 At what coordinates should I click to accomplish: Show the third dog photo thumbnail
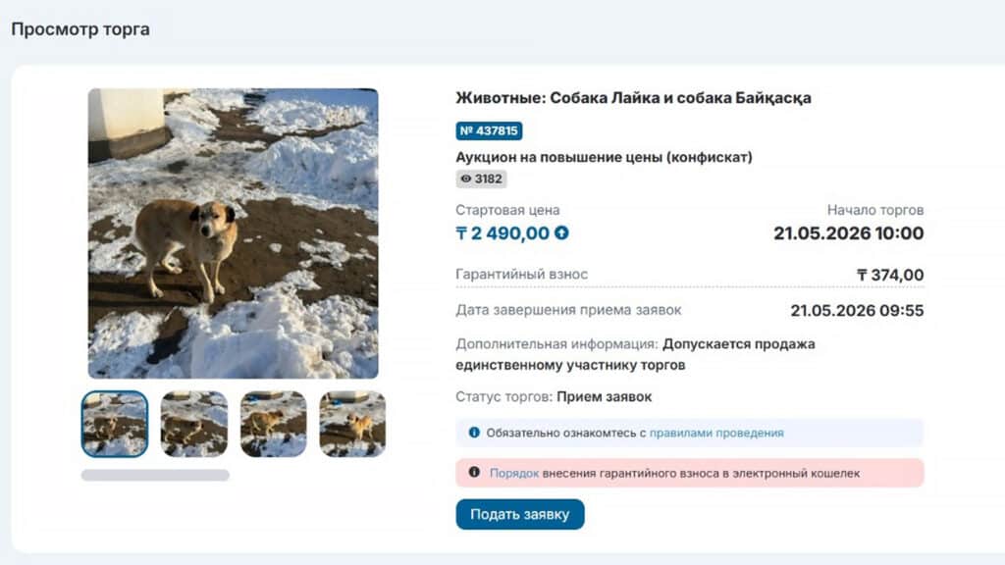pos(274,424)
